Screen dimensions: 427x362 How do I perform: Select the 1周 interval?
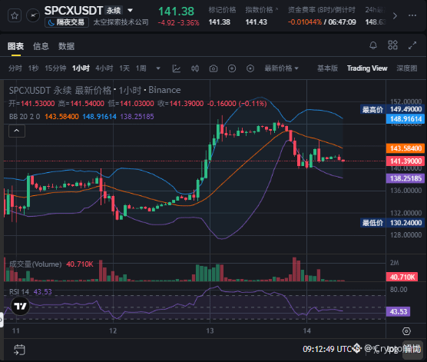click(x=141, y=68)
